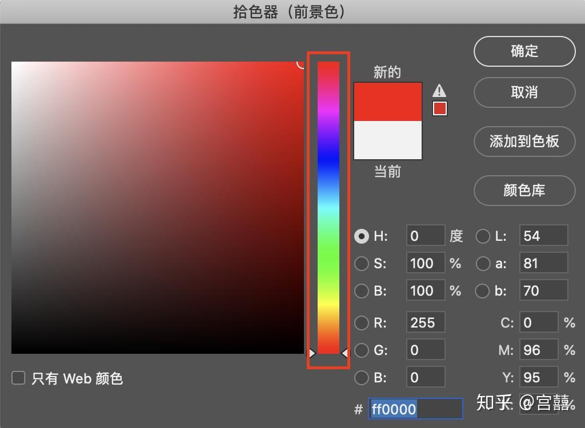This screenshot has width=585, height=428.
Task: Click the 添加到色板 add-to-swatches button
Action: pos(524,142)
